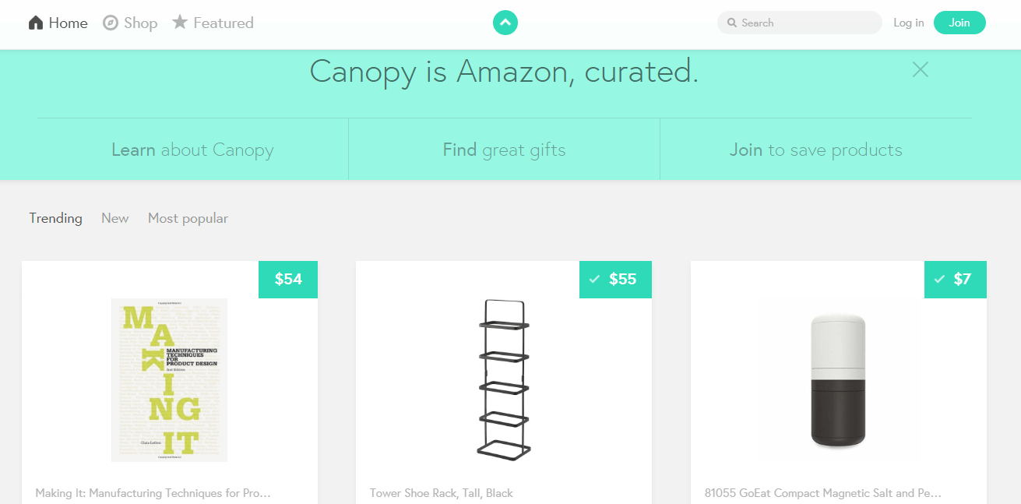Image resolution: width=1021 pixels, height=504 pixels.
Task: Collapse the promo banner using the chevron button
Action: click(505, 23)
